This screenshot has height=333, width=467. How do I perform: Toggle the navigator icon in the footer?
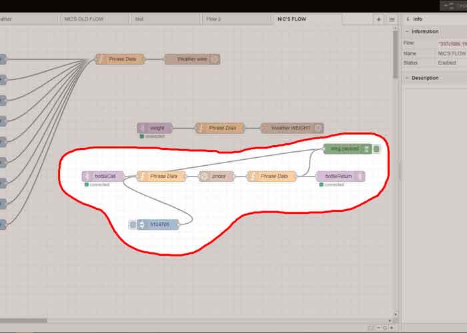[370, 328]
